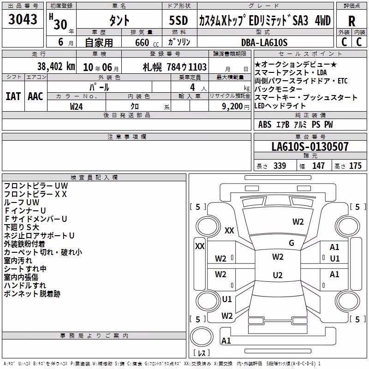Click the sales point スマートアシスト・LDA
This screenshot has width=369, height=369.
coord(291,73)
